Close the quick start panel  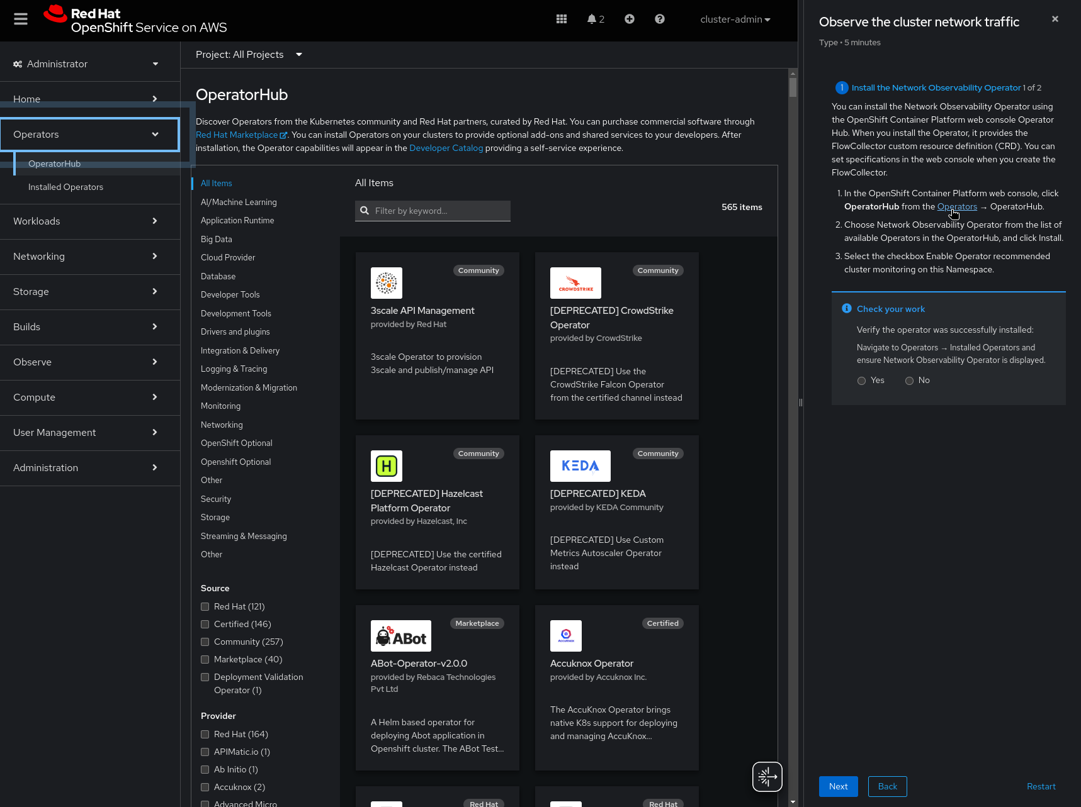pos(1055,19)
